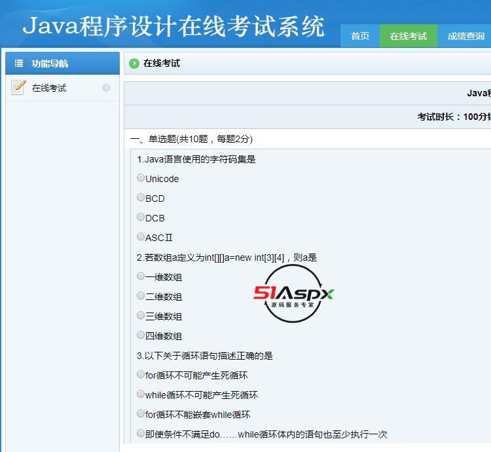Pick the 四维数组 option
This screenshot has height=452, width=491.
[x=141, y=335]
